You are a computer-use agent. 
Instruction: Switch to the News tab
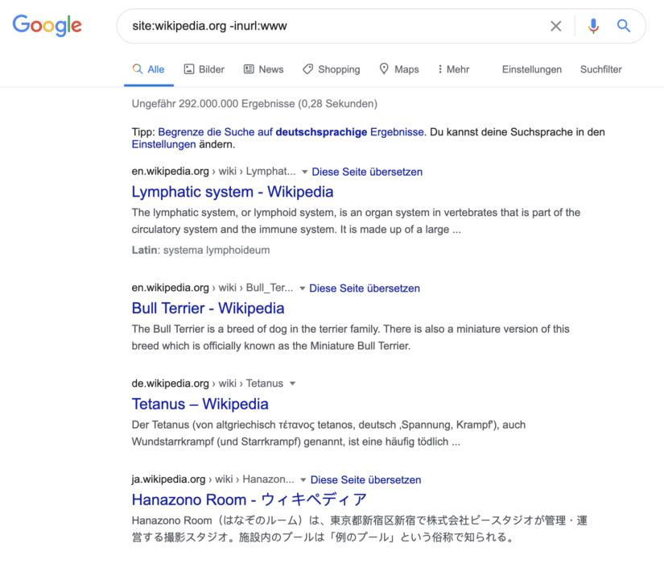pos(263,69)
